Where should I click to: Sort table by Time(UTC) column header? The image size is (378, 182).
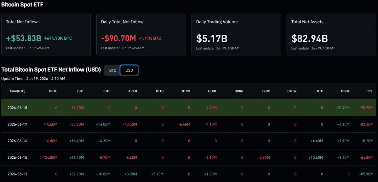click(x=17, y=91)
